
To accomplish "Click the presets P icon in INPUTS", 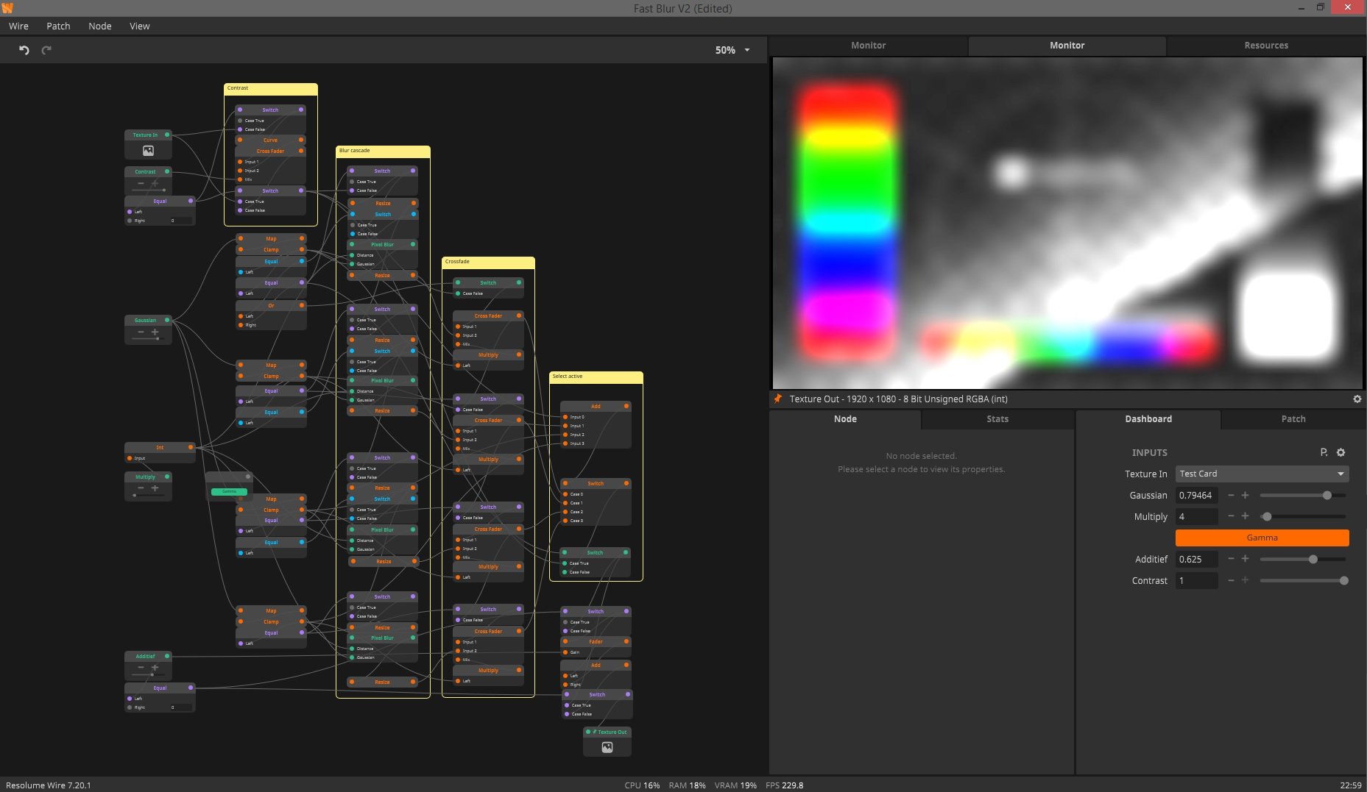I will 1324,452.
